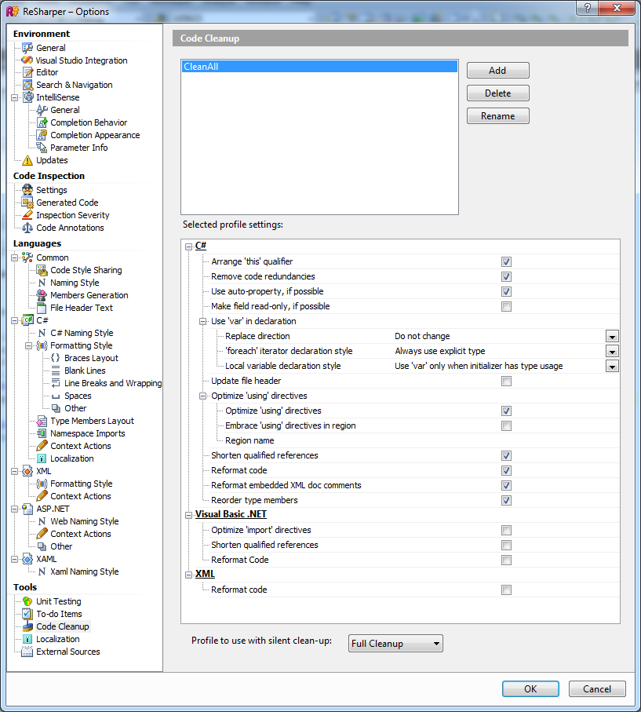This screenshot has height=712, width=641.
Task: Click the Completion Appearance icon
Action: coord(42,135)
